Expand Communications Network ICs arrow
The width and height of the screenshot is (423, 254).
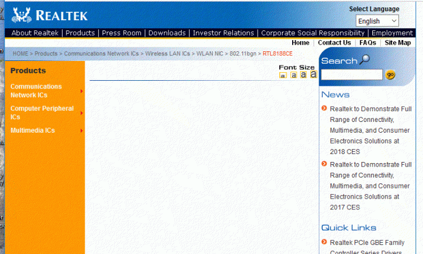pos(81,91)
